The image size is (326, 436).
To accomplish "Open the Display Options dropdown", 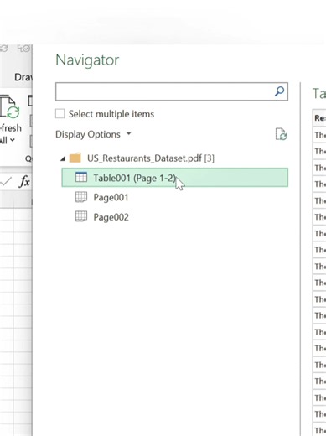I will 93,134.
